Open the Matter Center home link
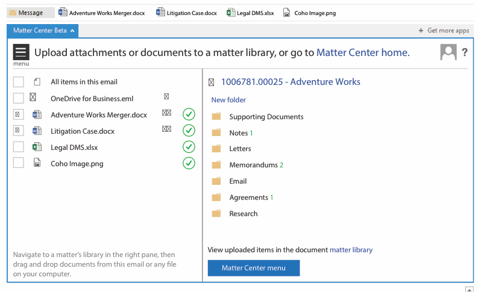The width and height of the screenshot is (478, 292). tap(363, 52)
